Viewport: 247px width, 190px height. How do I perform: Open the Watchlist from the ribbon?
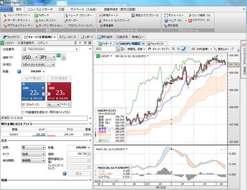coord(45,20)
